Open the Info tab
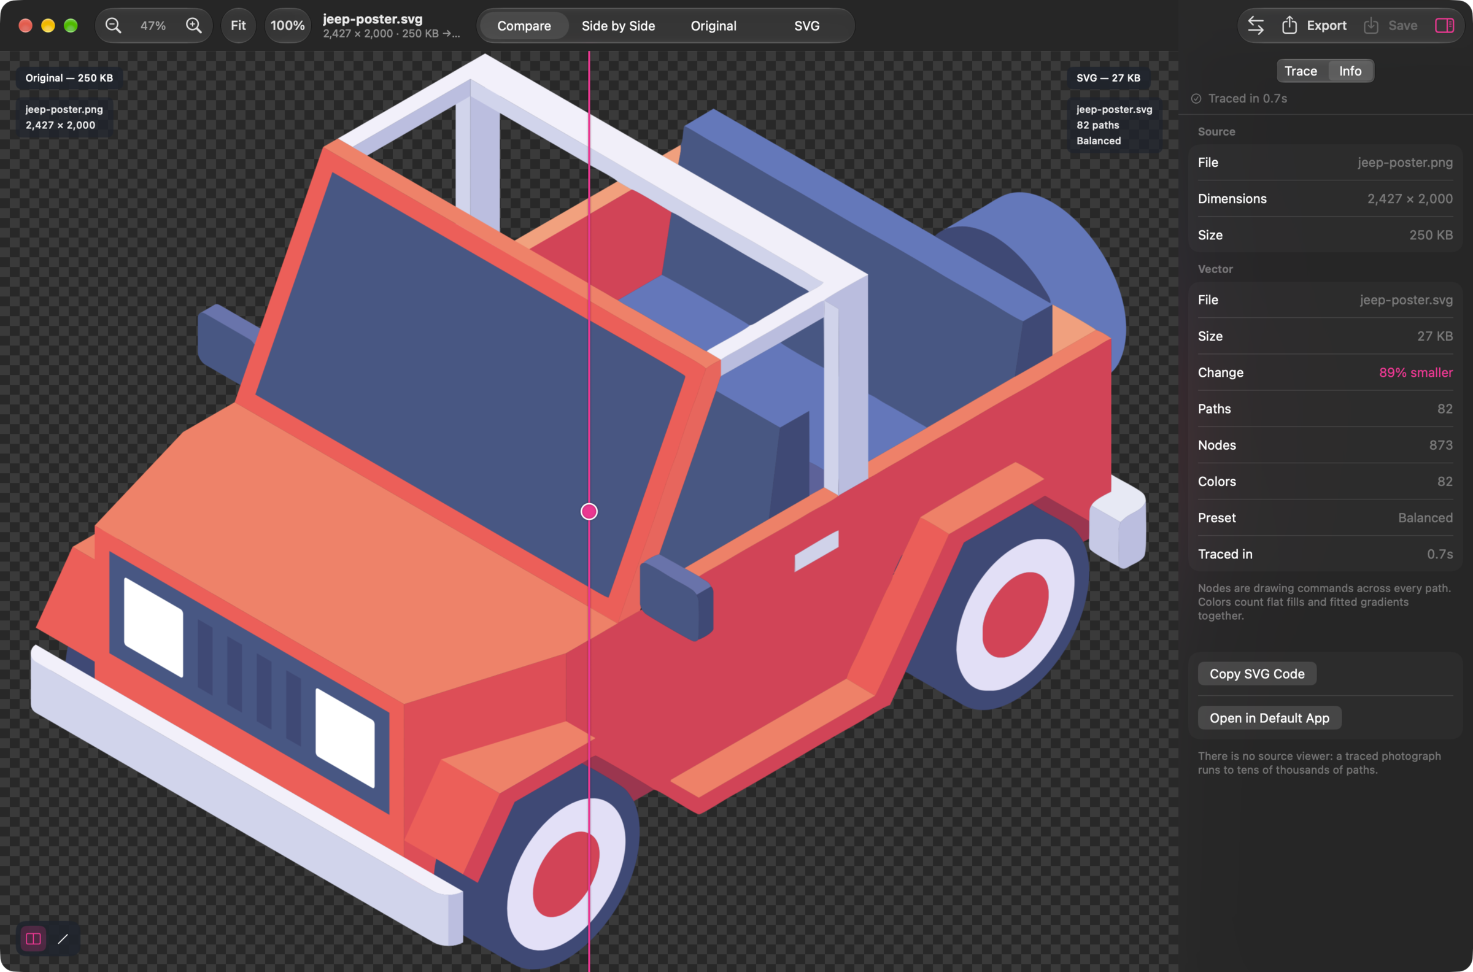Screen dimensions: 1473x972 coord(1350,71)
